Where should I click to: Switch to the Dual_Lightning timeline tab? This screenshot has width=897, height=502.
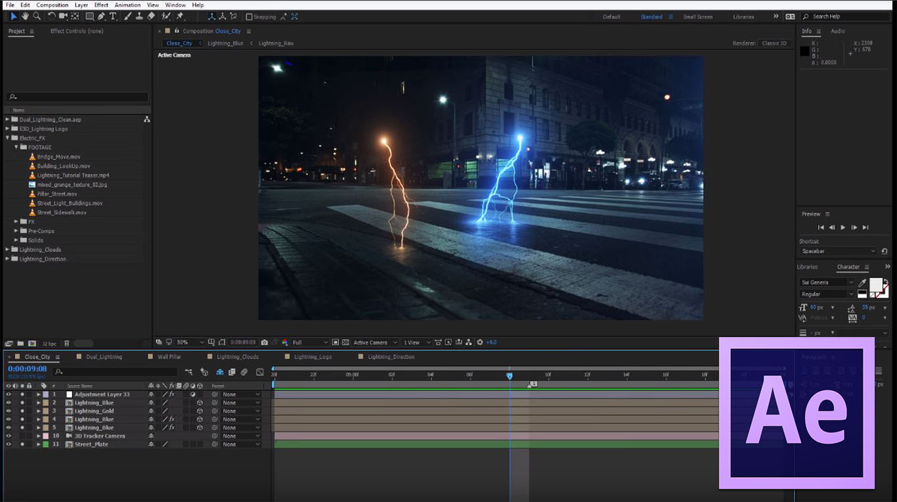point(104,357)
